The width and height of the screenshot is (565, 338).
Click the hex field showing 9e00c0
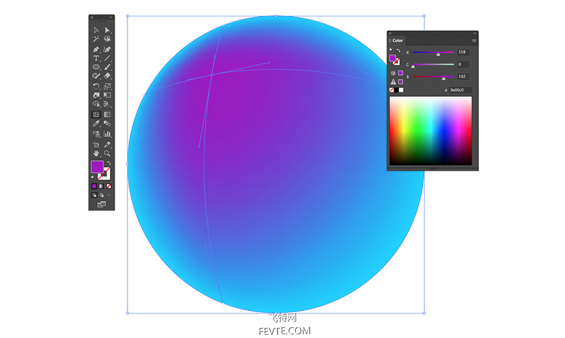tap(460, 90)
